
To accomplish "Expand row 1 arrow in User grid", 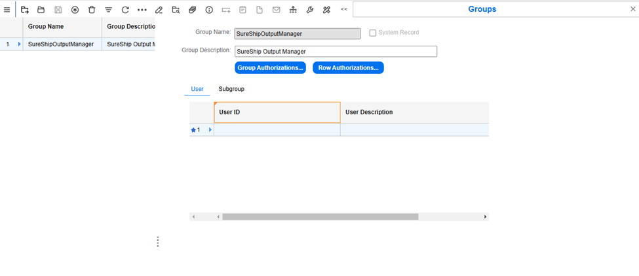I will point(210,130).
